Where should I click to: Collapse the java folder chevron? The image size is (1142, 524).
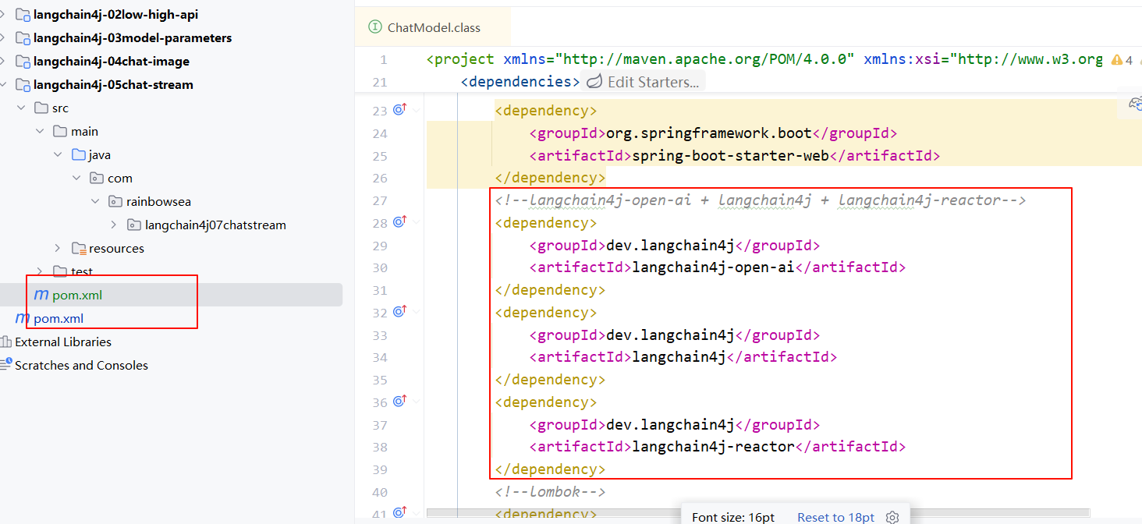(59, 155)
